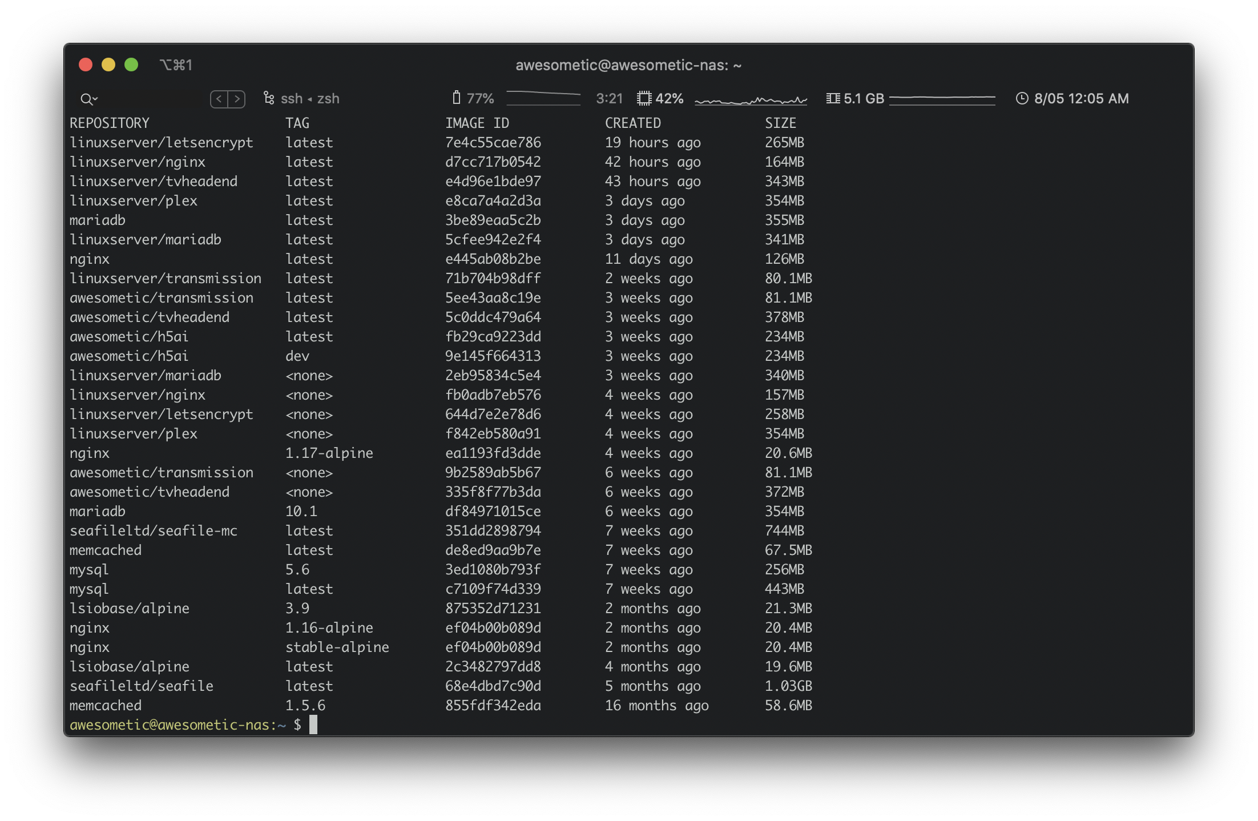Viewport: 1258px width, 821px height.
Task: Click the yellow minimize window button
Action: tap(108, 65)
